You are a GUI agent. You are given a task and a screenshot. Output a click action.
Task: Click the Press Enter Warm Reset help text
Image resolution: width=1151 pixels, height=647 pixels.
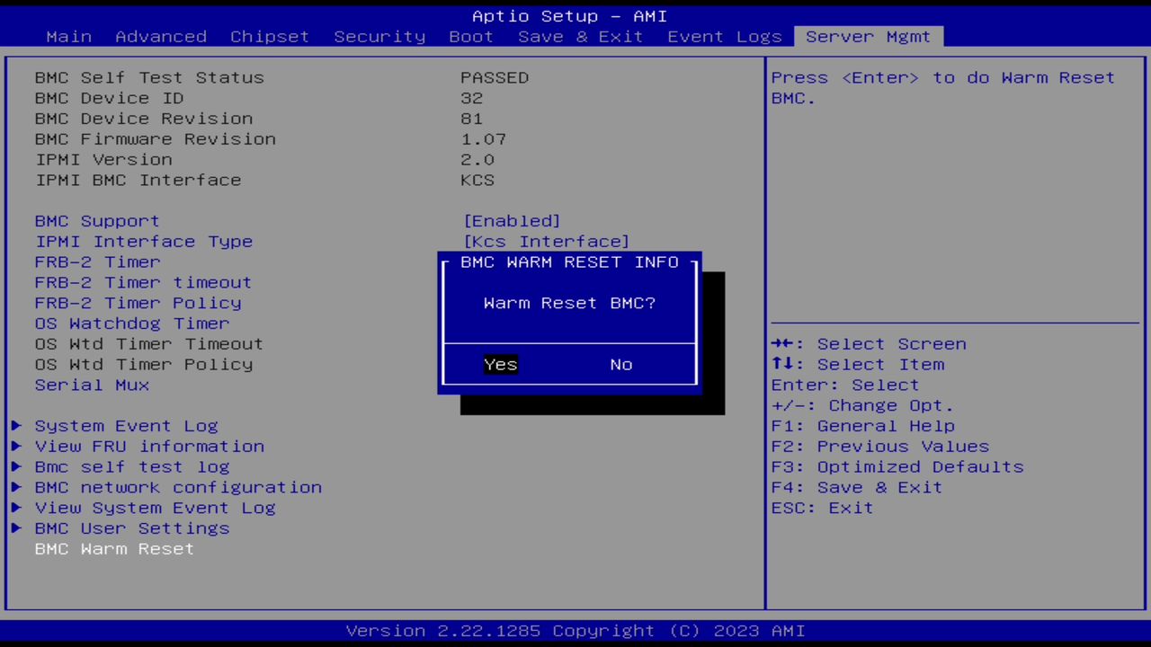(943, 88)
